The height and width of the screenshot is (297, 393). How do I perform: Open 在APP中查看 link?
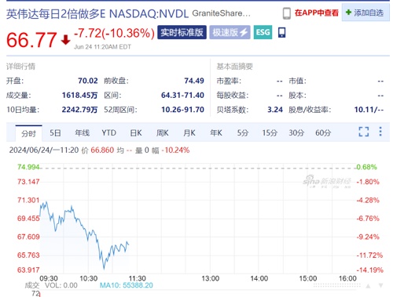pos(317,13)
